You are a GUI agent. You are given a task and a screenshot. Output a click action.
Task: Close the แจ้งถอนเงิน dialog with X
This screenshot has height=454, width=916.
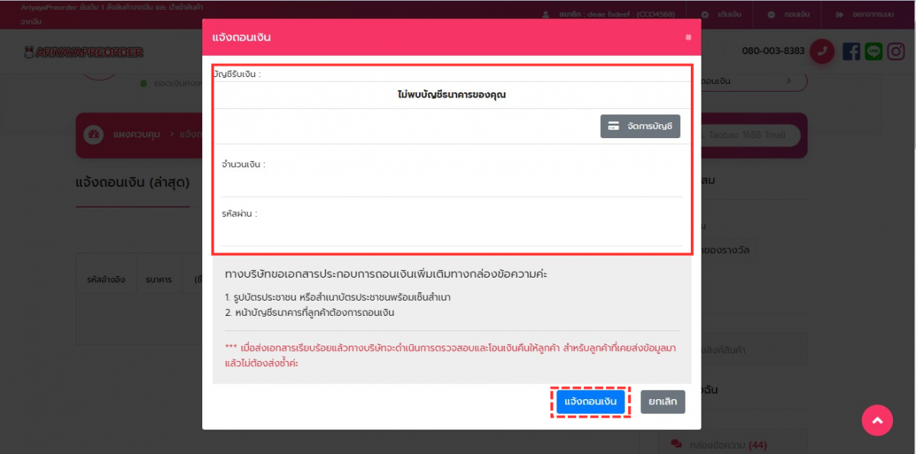tap(688, 37)
